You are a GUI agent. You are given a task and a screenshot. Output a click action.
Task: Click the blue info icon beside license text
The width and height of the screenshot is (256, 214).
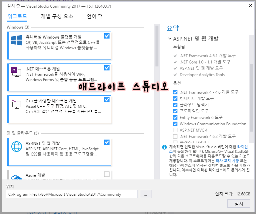coord(164,147)
